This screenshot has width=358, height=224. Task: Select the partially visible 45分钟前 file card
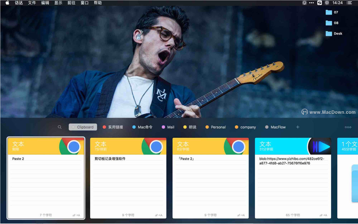coord(348,178)
